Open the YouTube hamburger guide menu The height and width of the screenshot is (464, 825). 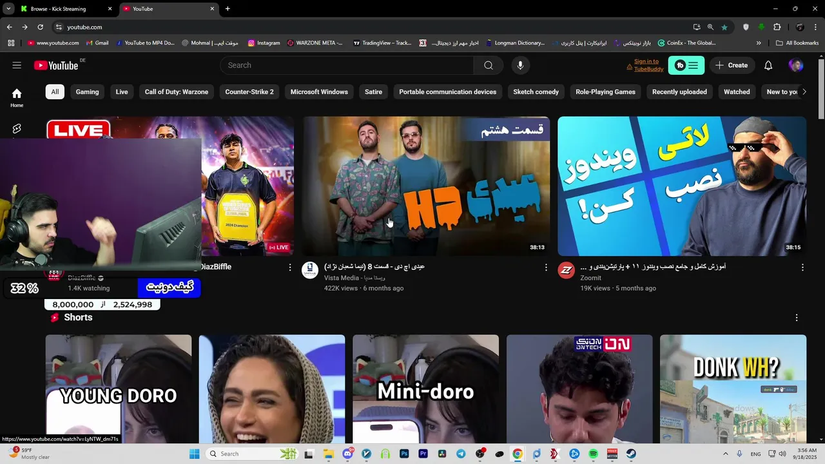[x=17, y=65]
